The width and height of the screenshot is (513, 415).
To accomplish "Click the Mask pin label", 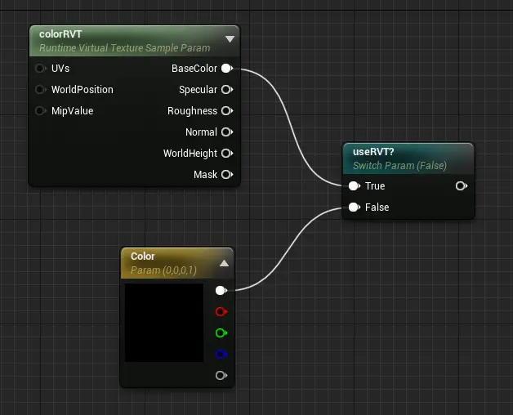I will tap(206, 175).
